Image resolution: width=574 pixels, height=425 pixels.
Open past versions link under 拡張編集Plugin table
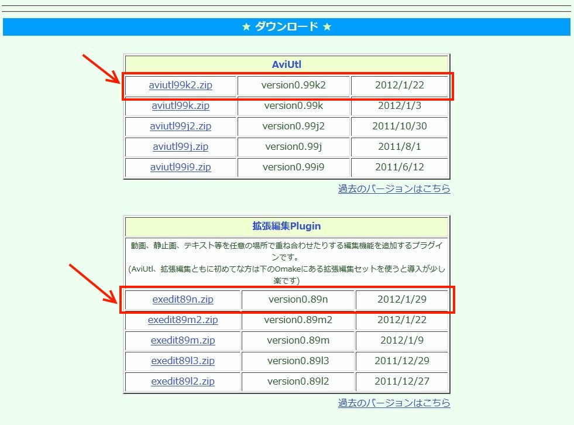click(394, 403)
